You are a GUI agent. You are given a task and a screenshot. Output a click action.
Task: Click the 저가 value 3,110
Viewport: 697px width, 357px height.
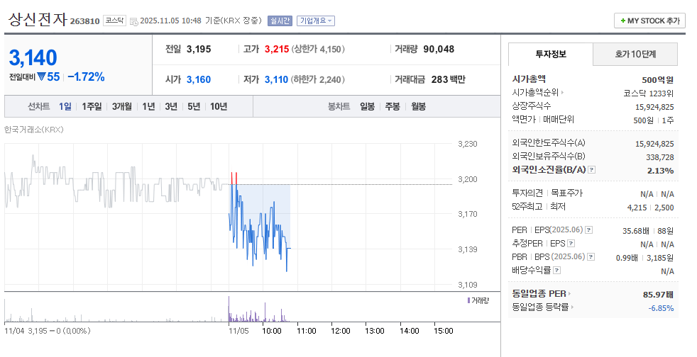pos(277,79)
